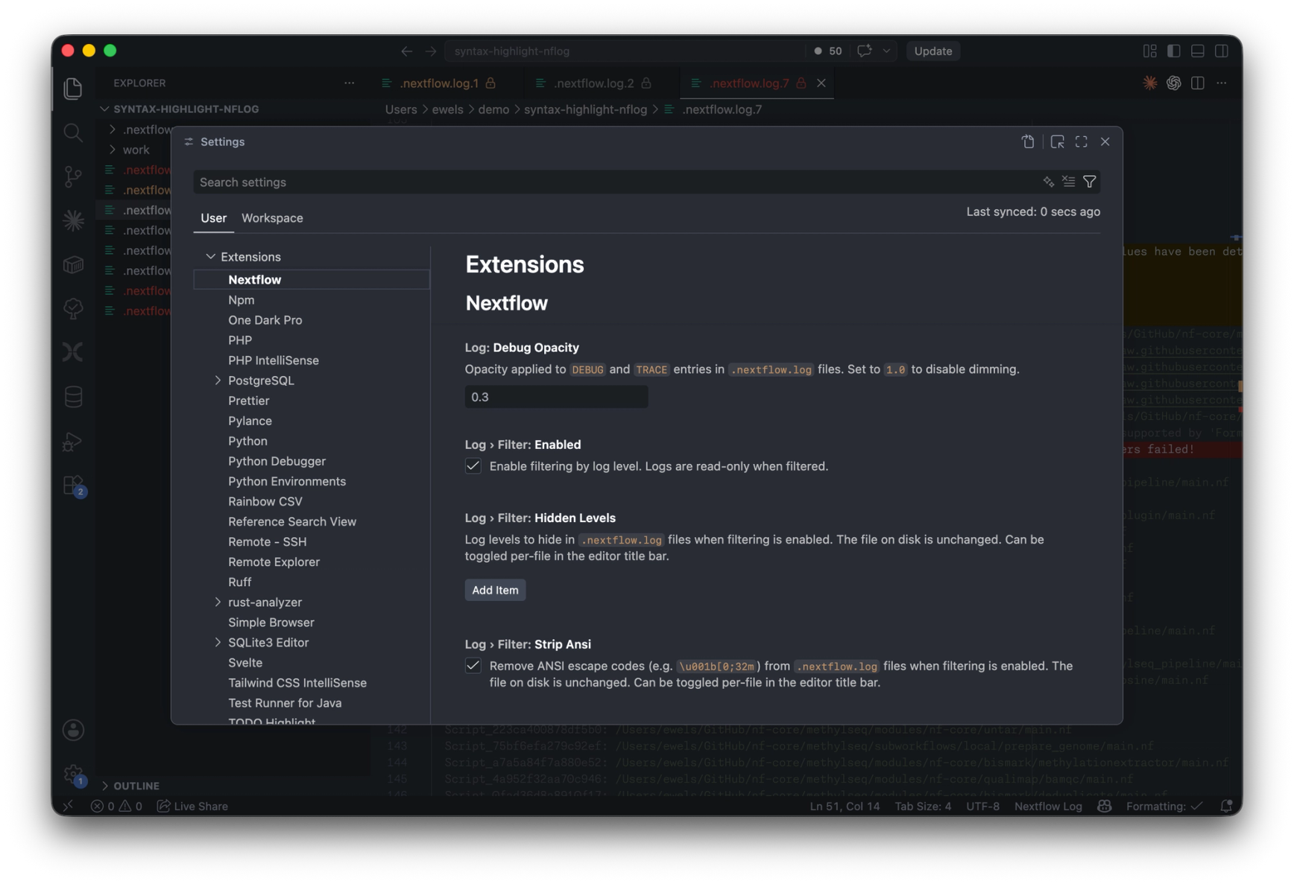The width and height of the screenshot is (1294, 884).
Task: Click the Debug Opacity value field
Action: coord(556,397)
